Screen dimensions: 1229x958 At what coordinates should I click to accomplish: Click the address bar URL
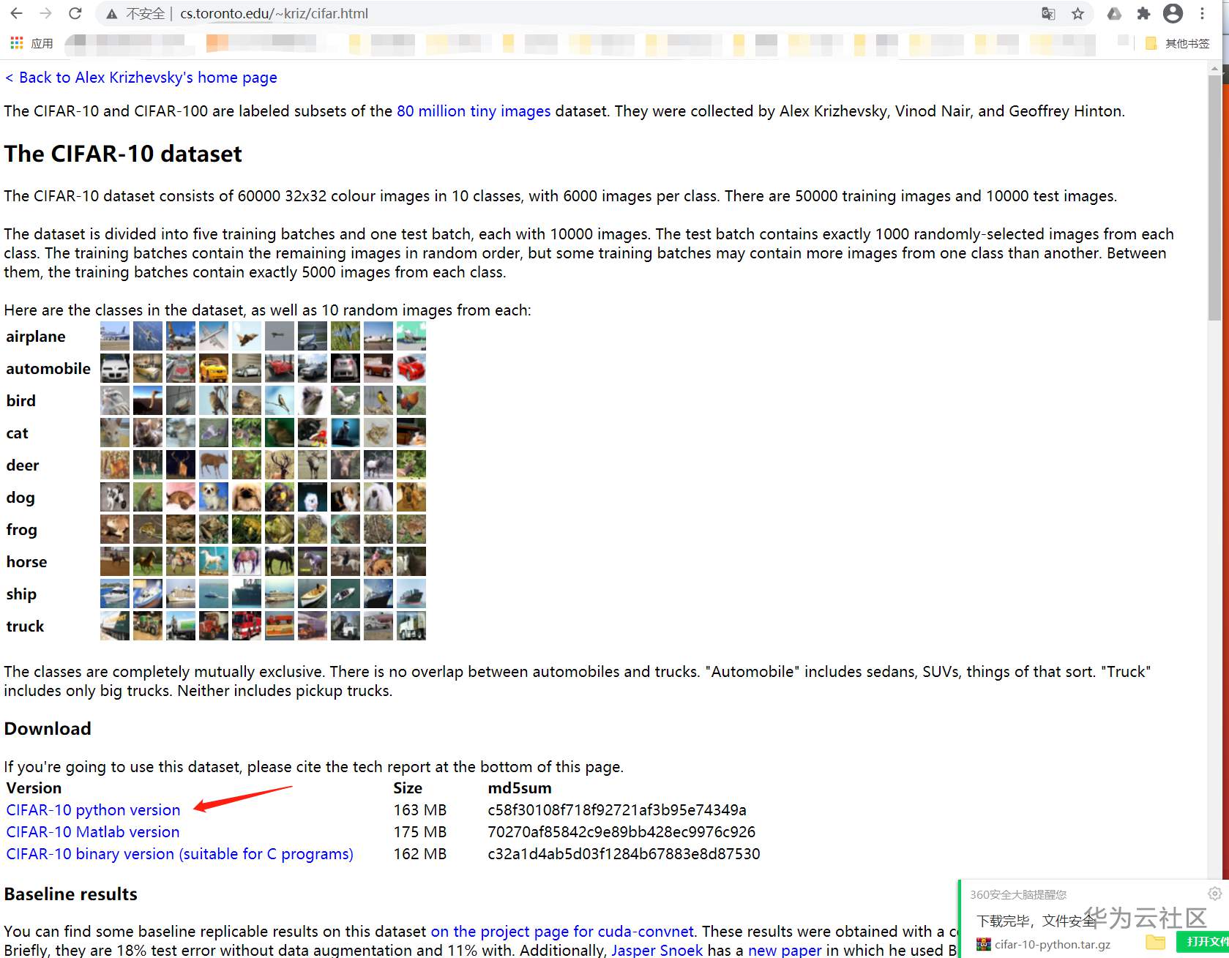point(274,13)
